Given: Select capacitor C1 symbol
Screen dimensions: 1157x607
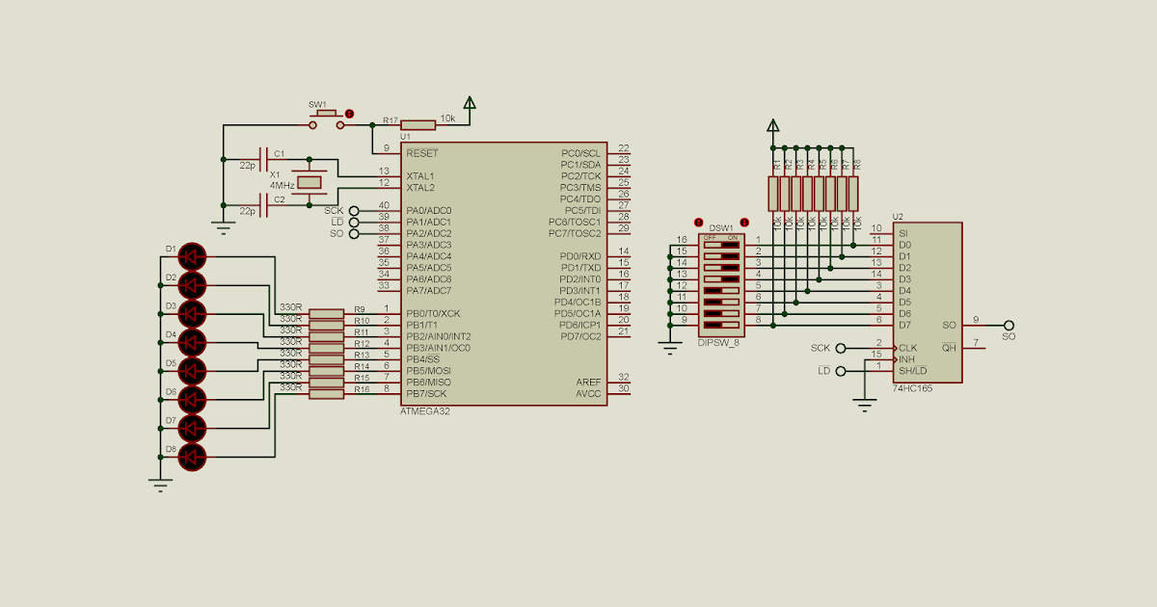Looking at the screenshot, I should pos(265,159).
